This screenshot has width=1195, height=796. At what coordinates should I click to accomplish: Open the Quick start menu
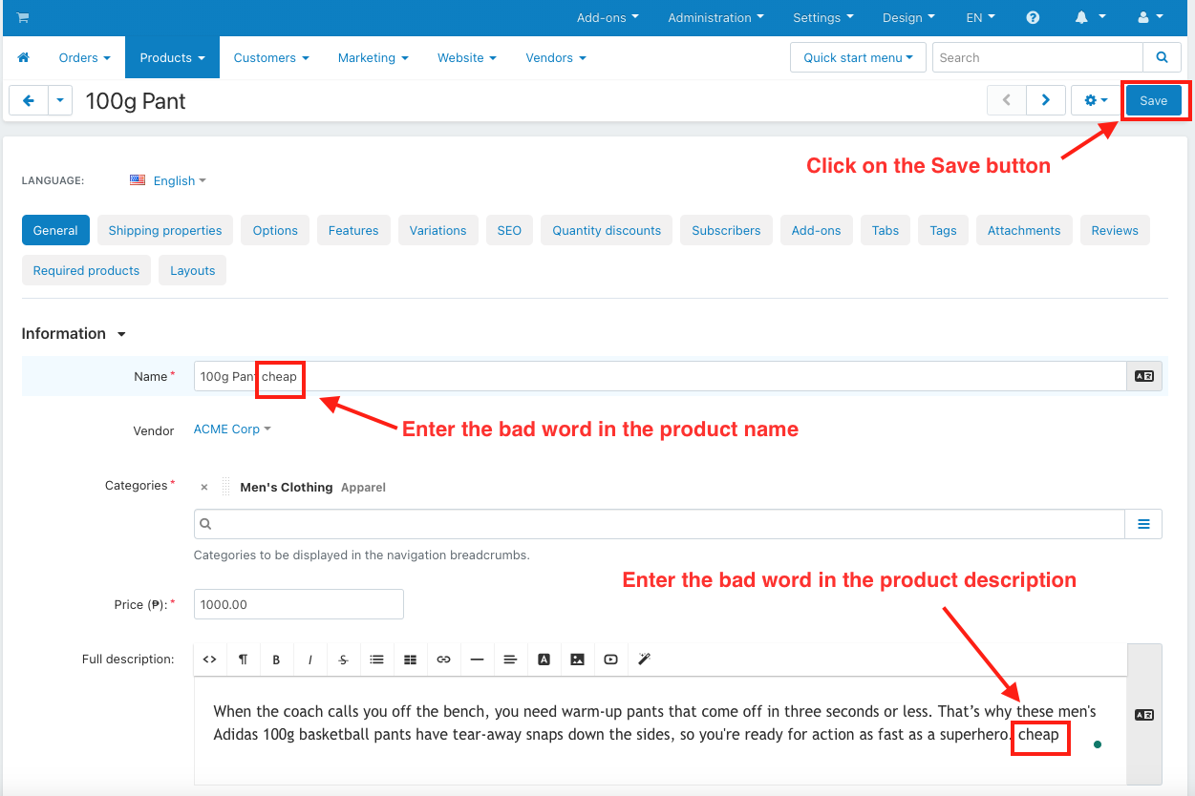coord(858,57)
